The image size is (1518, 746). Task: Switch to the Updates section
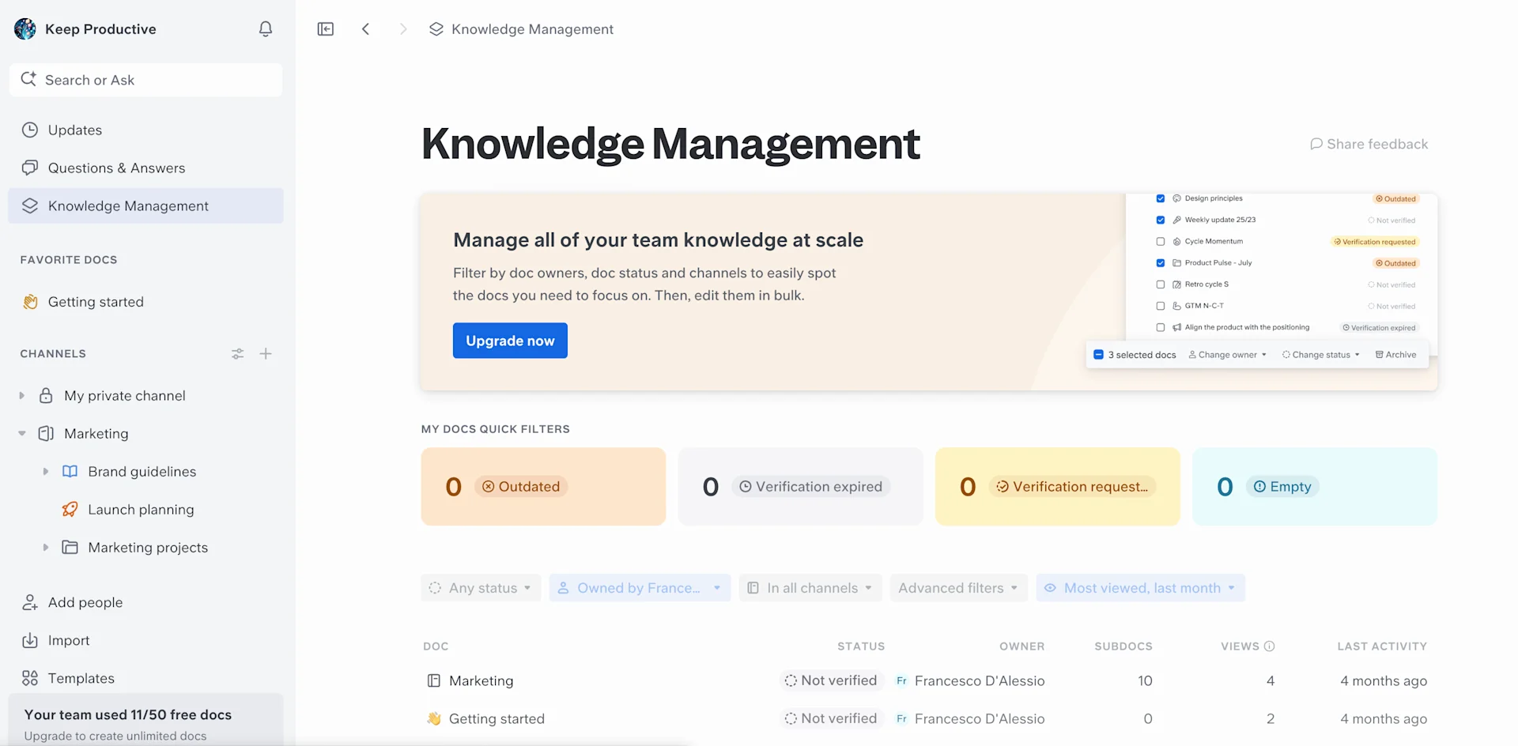[x=75, y=130]
